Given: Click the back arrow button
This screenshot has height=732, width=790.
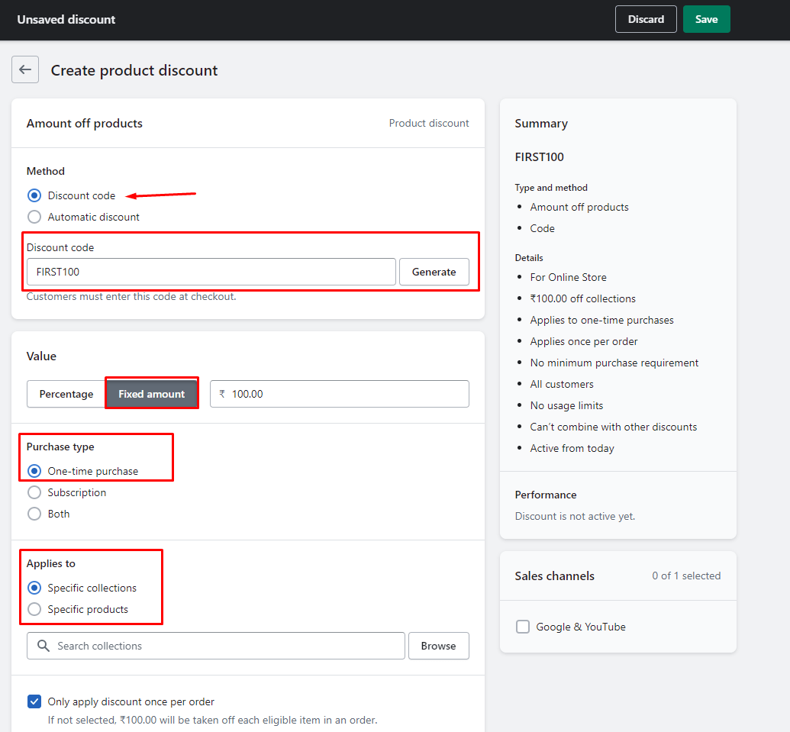Looking at the screenshot, I should tap(25, 69).
